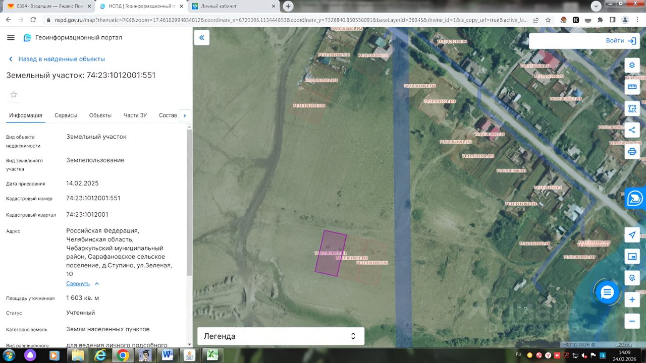Click the info panel vertical scrollbar
Viewport: 646px width, 363px height.
(189, 202)
